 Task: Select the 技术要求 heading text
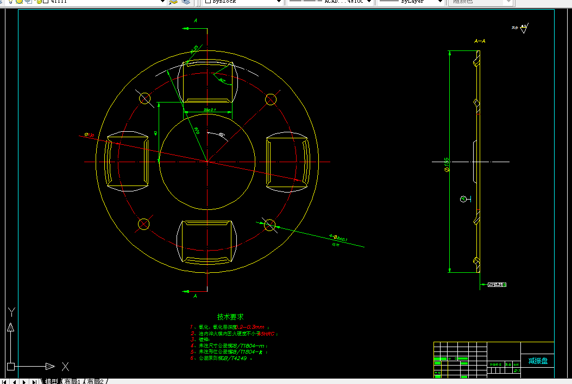click(230, 317)
